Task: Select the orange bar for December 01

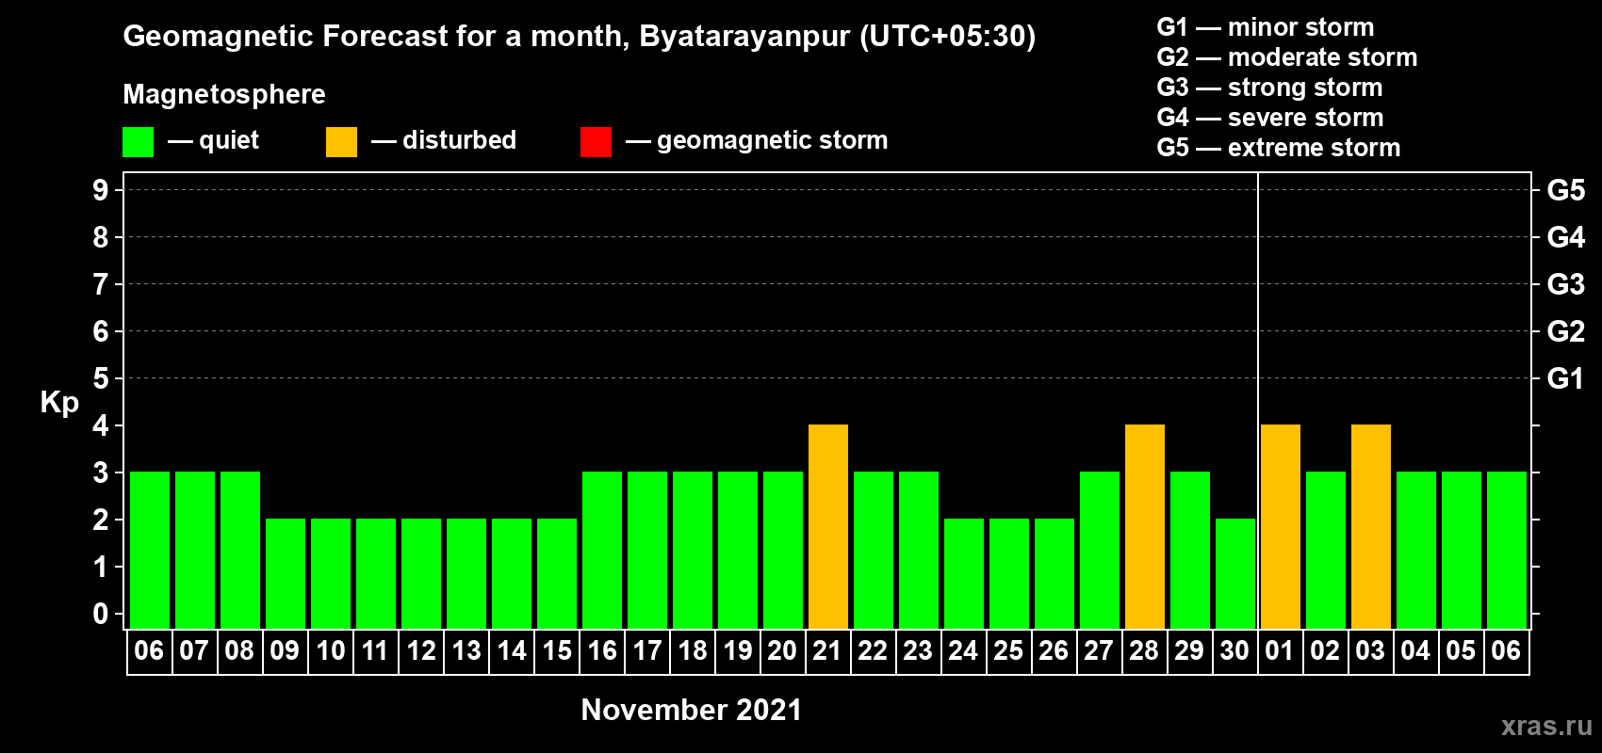Action: 1281,526
